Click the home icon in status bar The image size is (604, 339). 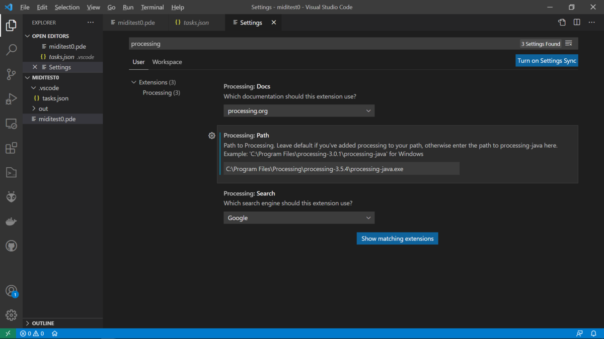(x=55, y=333)
